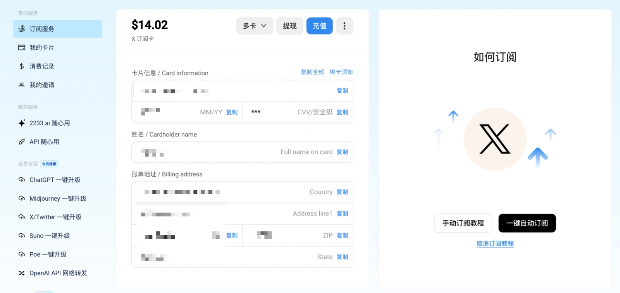Click the 订阅服务 sidebar icon
The height and width of the screenshot is (293, 620).
tap(22, 29)
